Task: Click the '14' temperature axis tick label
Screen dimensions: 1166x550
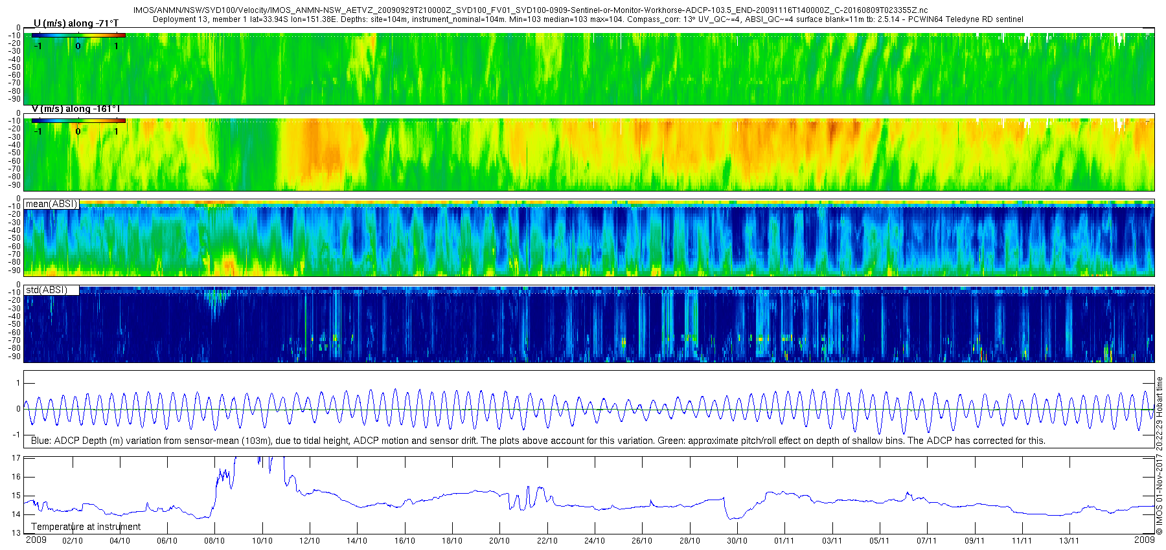Action: [x=16, y=514]
